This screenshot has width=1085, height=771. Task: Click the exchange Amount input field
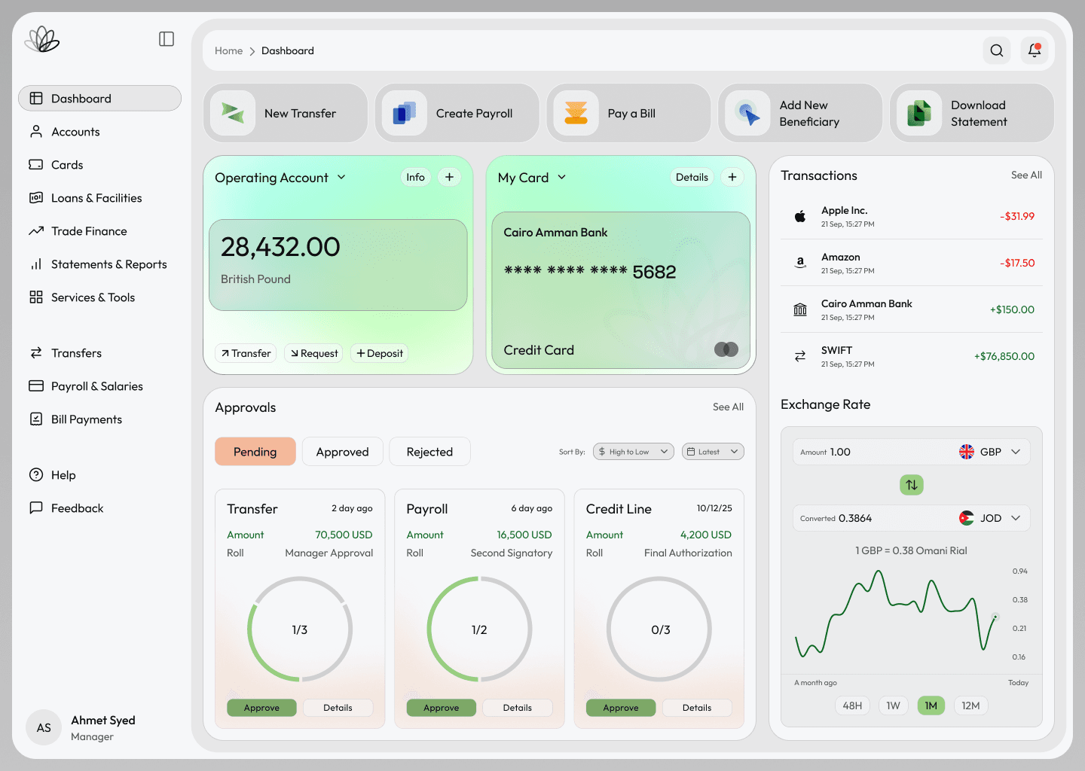874,452
